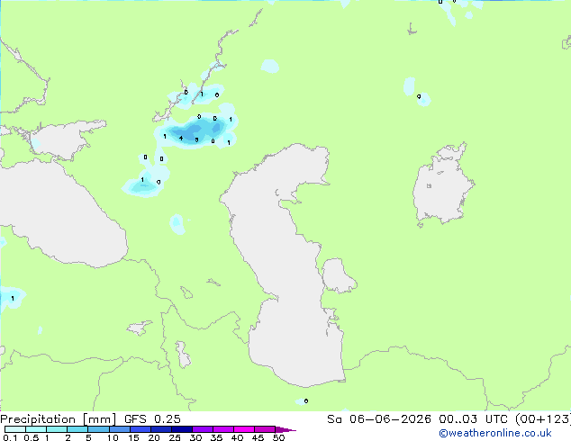Click the over-50 mm arrow end of legend
Screen dimensions: 571x441
285,429
